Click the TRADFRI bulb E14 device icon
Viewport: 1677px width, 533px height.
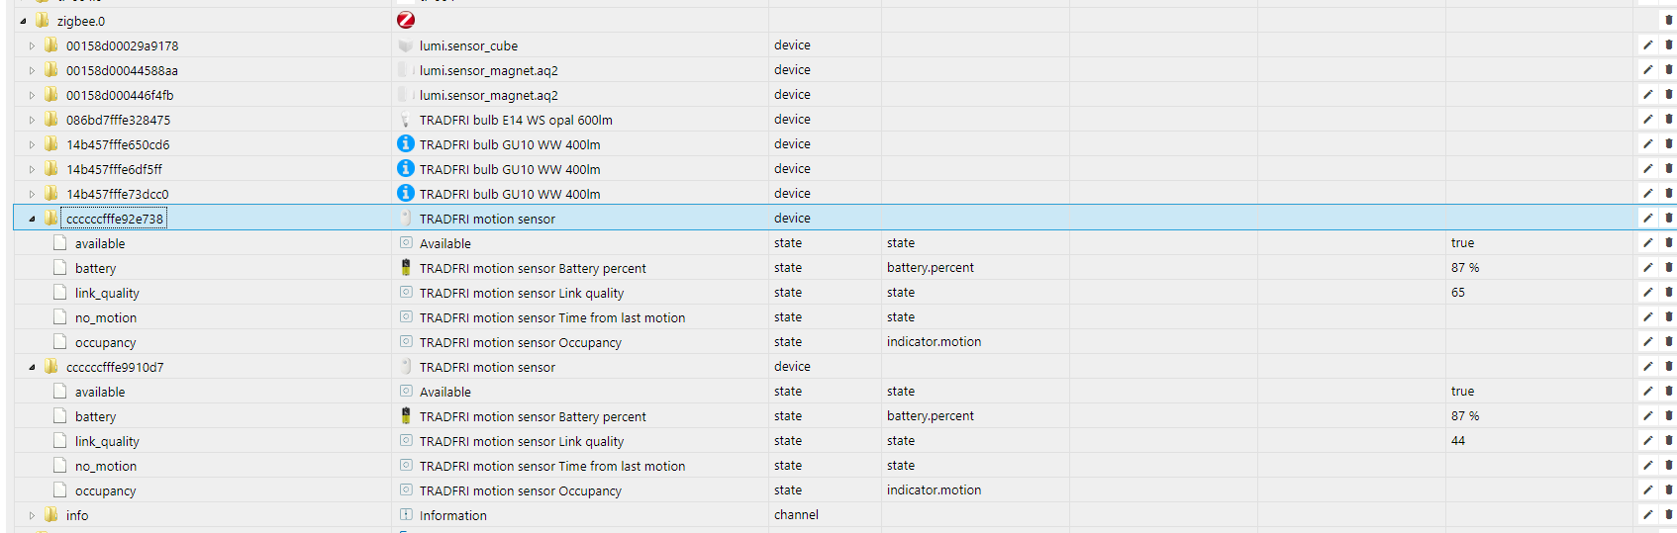[x=405, y=120]
